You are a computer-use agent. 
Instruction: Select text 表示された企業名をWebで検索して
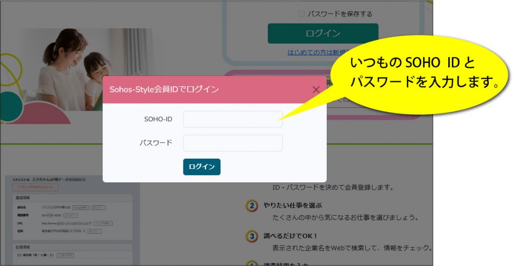point(325,248)
